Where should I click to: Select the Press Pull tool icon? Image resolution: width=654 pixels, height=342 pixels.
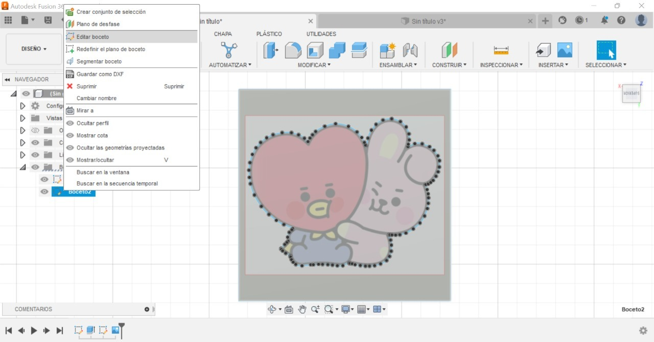(271, 50)
